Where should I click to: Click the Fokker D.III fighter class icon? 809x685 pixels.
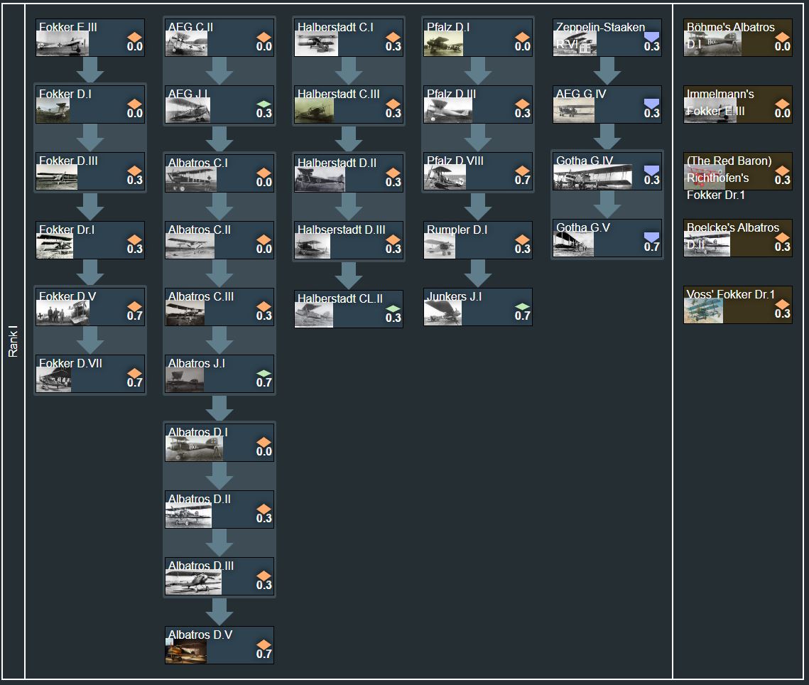[135, 171]
